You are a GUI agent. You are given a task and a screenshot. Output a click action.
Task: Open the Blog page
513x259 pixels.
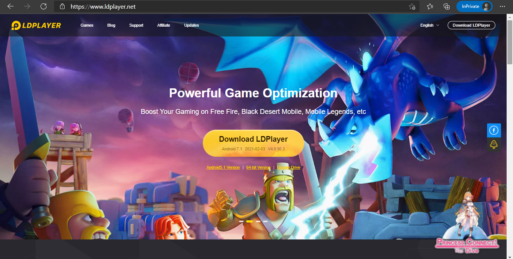click(x=111, y=25)
